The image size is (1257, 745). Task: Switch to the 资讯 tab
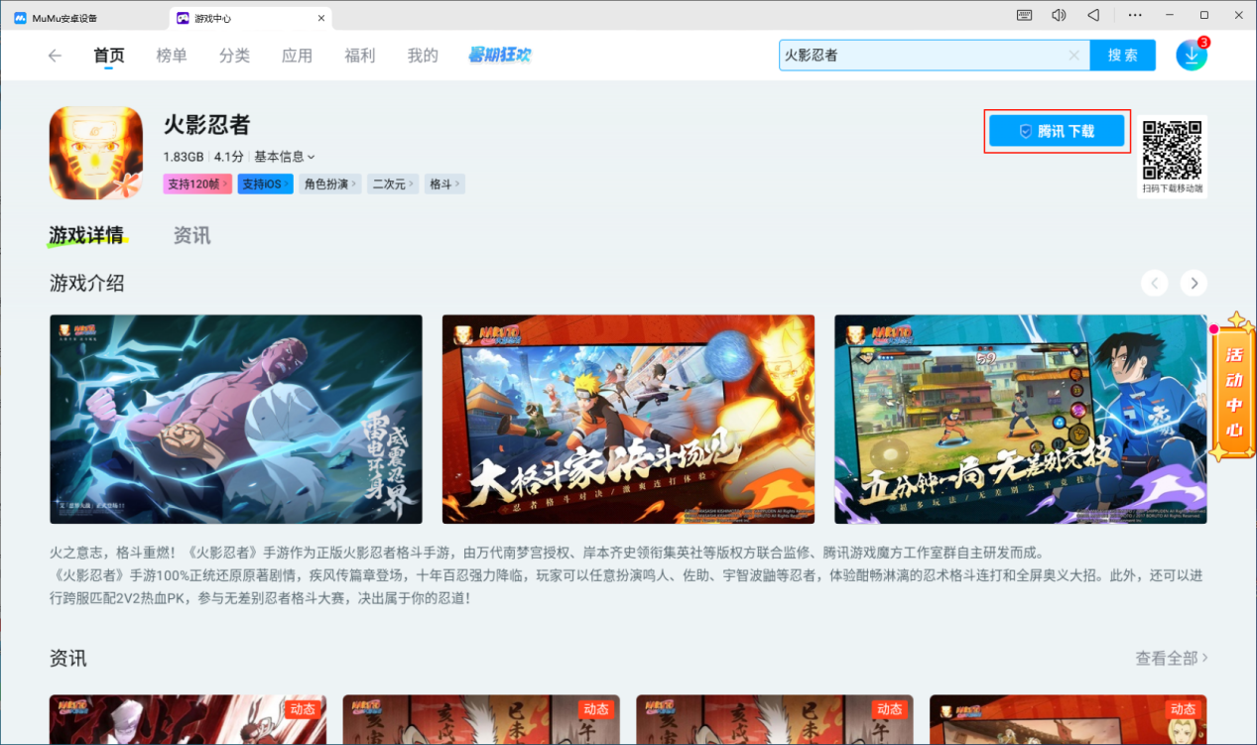[x=191, y=235]
